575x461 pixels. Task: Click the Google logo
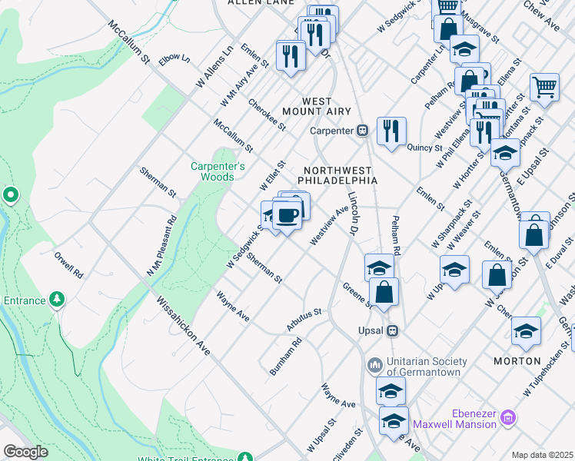click(25, 452)
